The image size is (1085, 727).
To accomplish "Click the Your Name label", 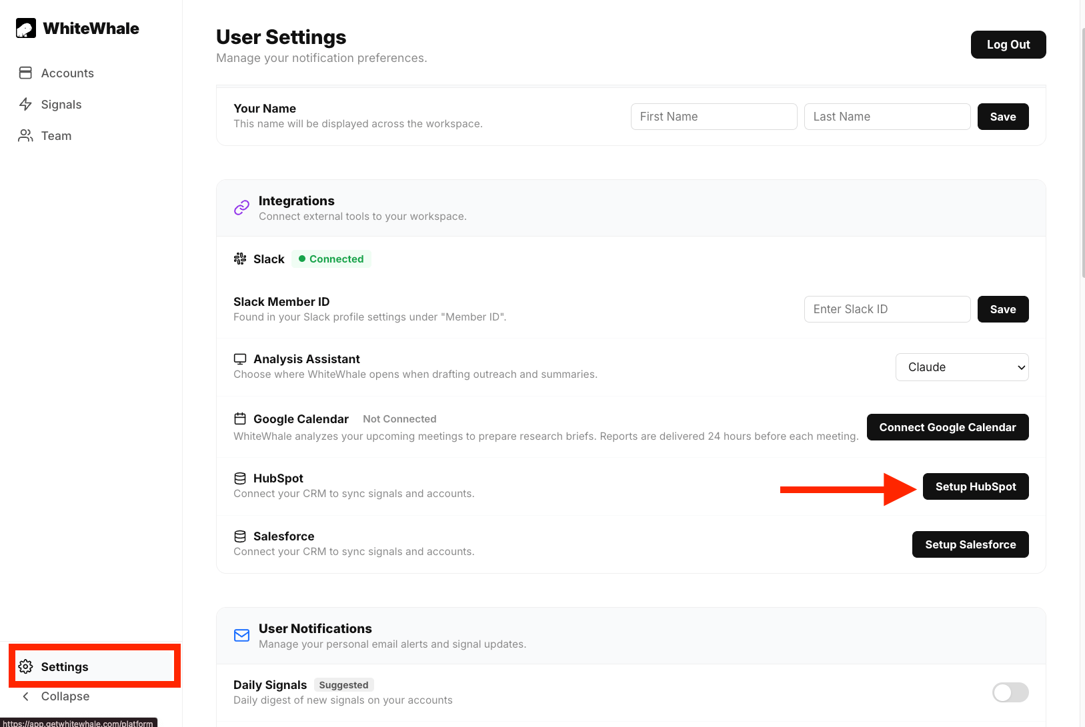I will (265, 109).
